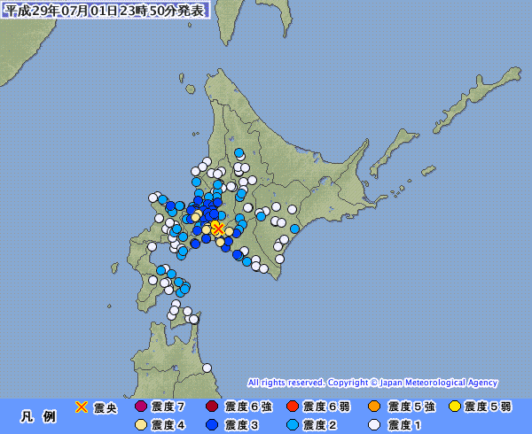
Task: Pick the dark blue 震度3 legend circle
Action: [212, 425]
